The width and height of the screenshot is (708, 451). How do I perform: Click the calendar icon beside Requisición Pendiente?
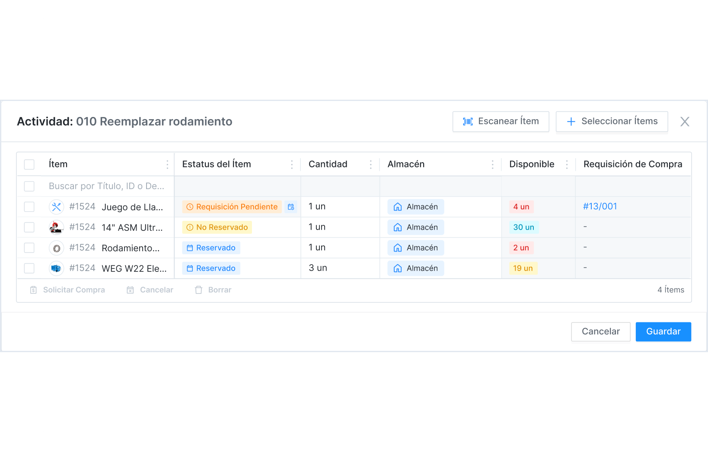(291, 207)
